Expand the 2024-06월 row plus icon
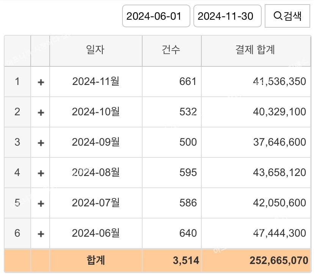 [x=41, y=234]
